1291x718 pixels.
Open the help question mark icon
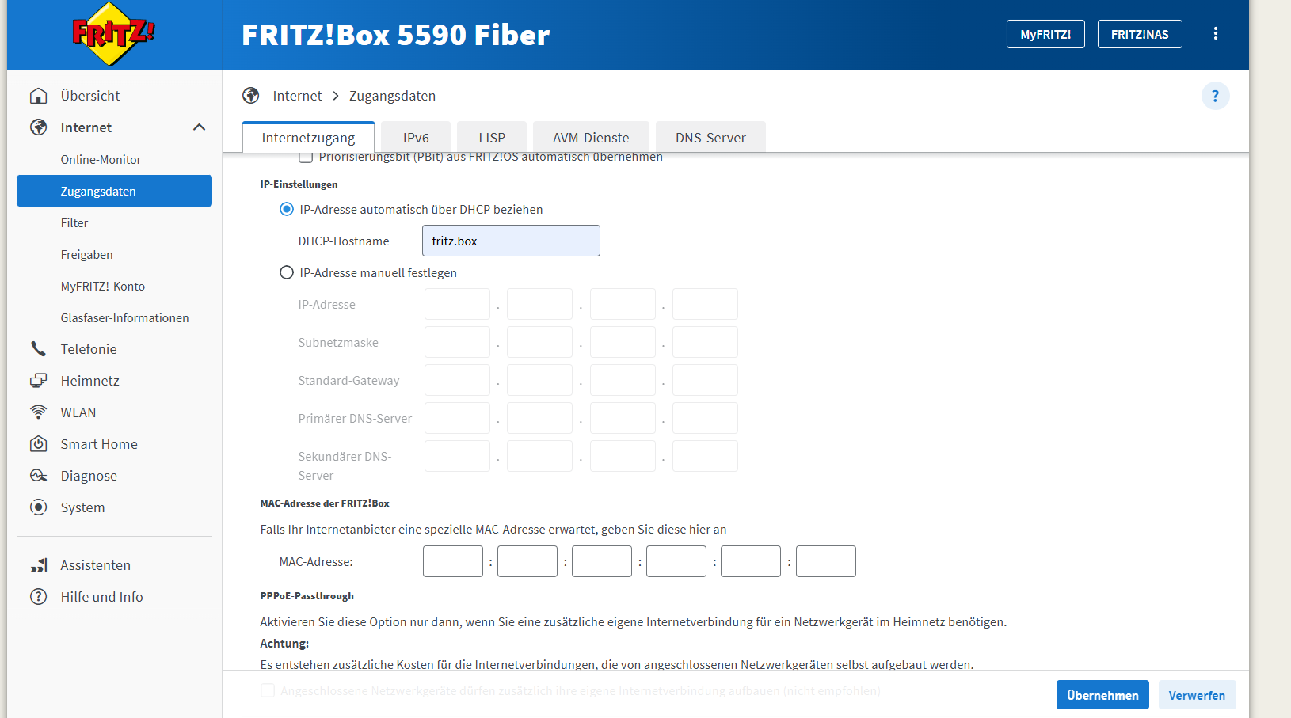1216,96
